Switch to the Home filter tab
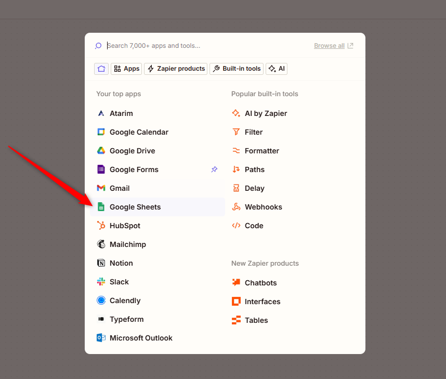Viewport: 446px width, 379px height. 101,69
